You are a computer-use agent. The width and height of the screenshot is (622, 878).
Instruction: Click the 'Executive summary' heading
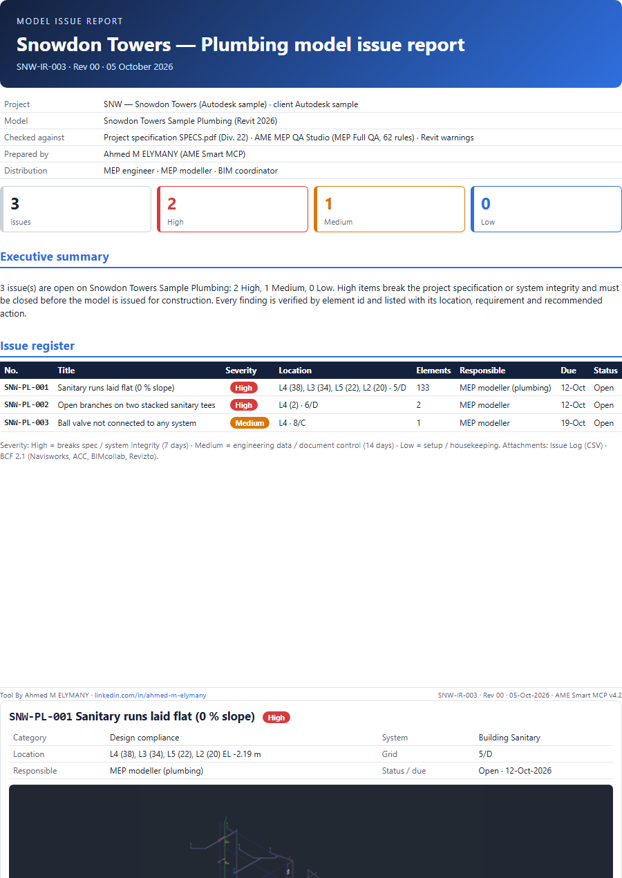tap(55, 256)
